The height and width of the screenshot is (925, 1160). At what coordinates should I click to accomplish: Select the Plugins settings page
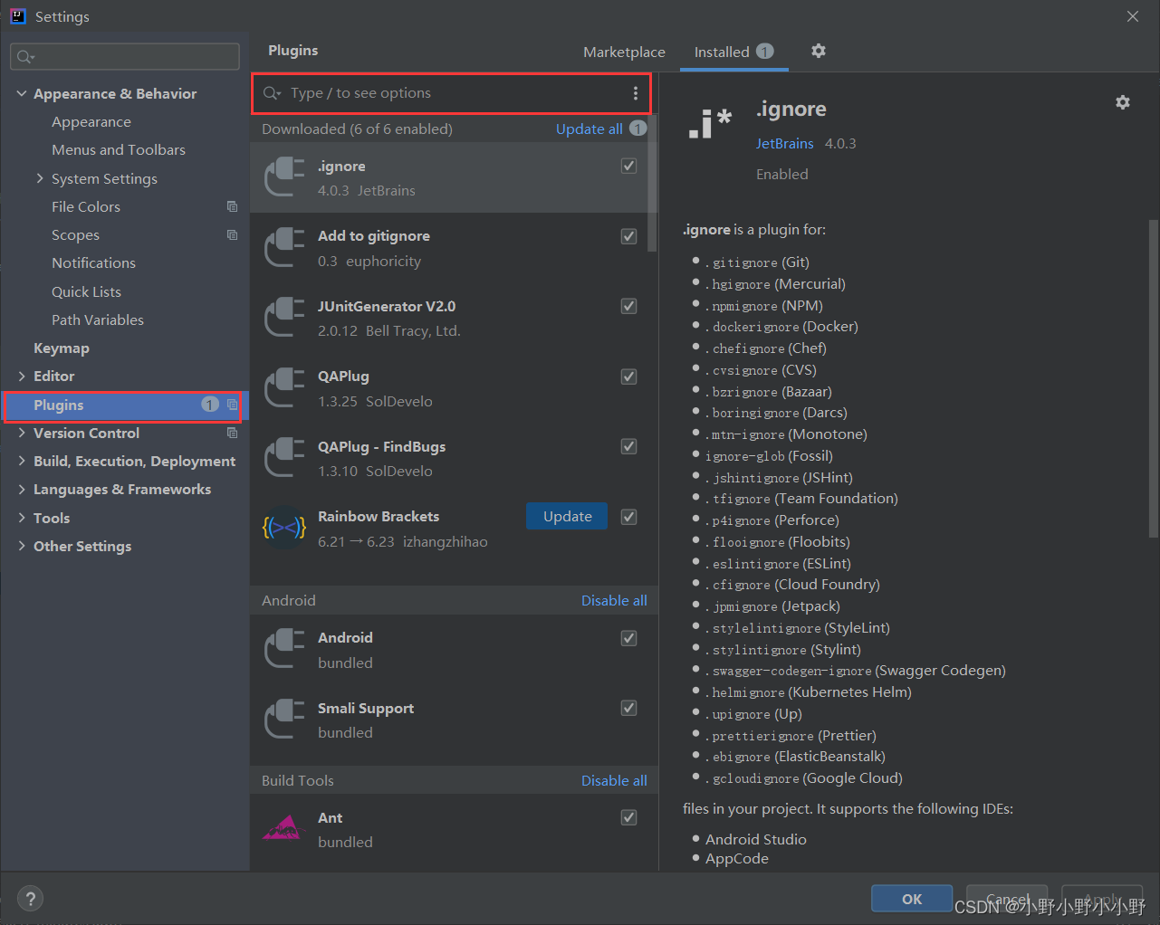(124, 405)
